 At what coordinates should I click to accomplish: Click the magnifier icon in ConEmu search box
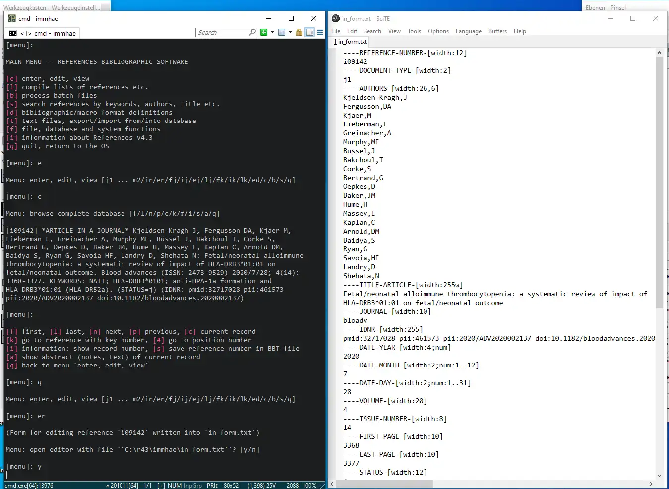click(x=252, y=32)
